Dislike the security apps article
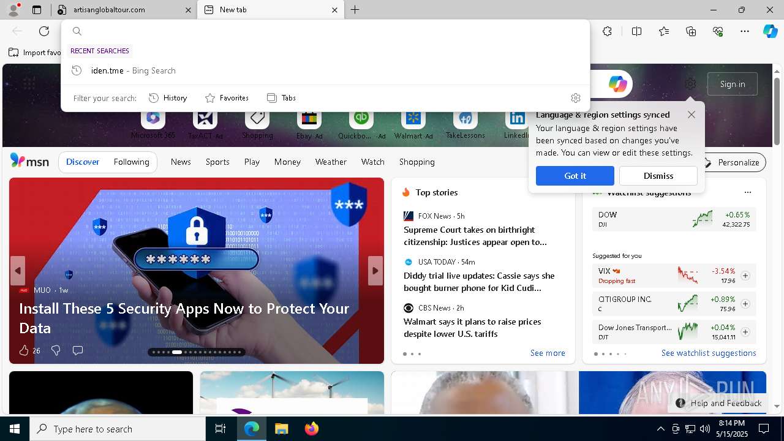This screenshot has height=441, width=784. pos(56,350)
